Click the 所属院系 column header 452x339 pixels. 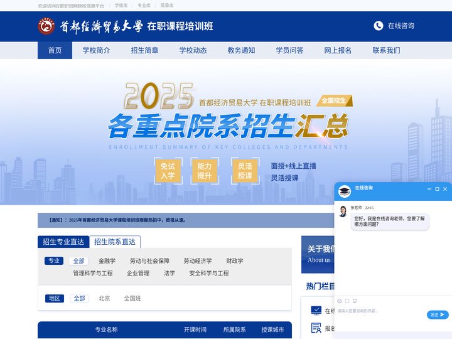234,330
